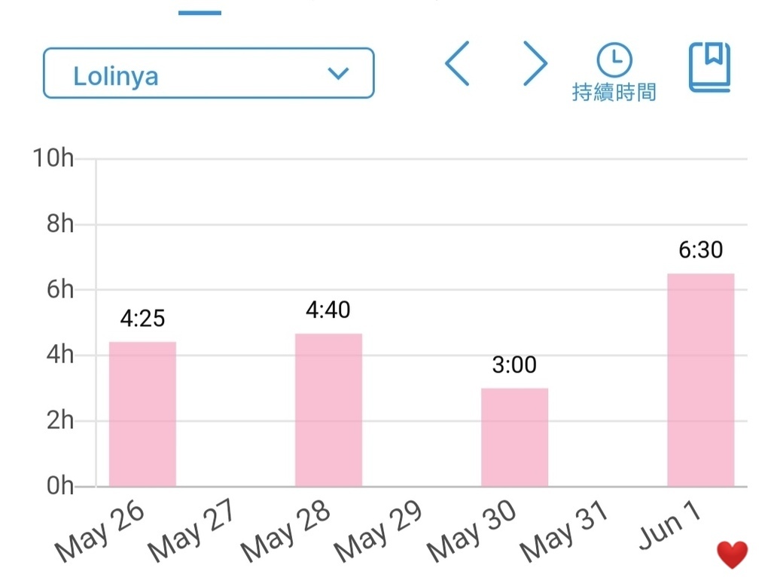The height and width of the screenshot is (577, 771).
Task: Click the May 27 axis label
Action: pyautogui.click(x=191, y=532)
